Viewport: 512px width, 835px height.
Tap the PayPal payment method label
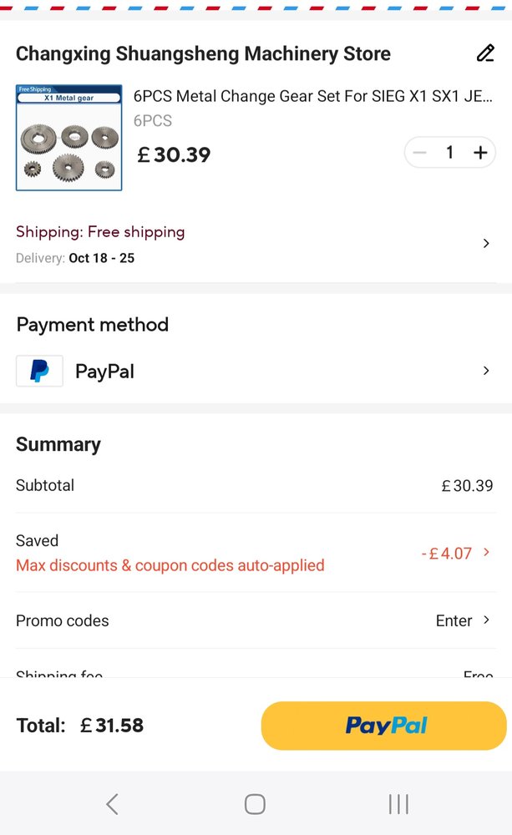pyautogui.click(x=104, y=372)
